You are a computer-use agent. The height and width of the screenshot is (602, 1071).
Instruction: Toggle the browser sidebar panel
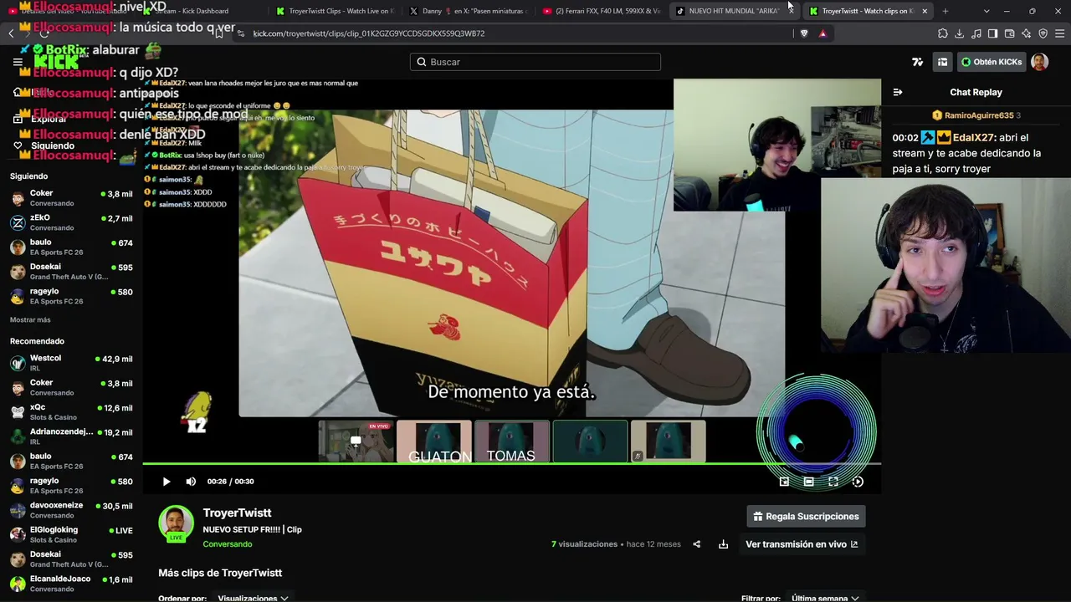tap(992, 33)
